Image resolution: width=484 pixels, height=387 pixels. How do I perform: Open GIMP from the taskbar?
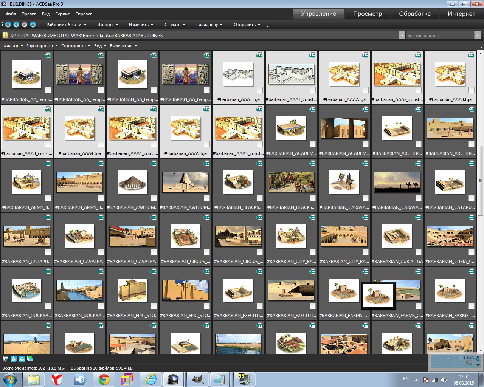click(197, 379)
